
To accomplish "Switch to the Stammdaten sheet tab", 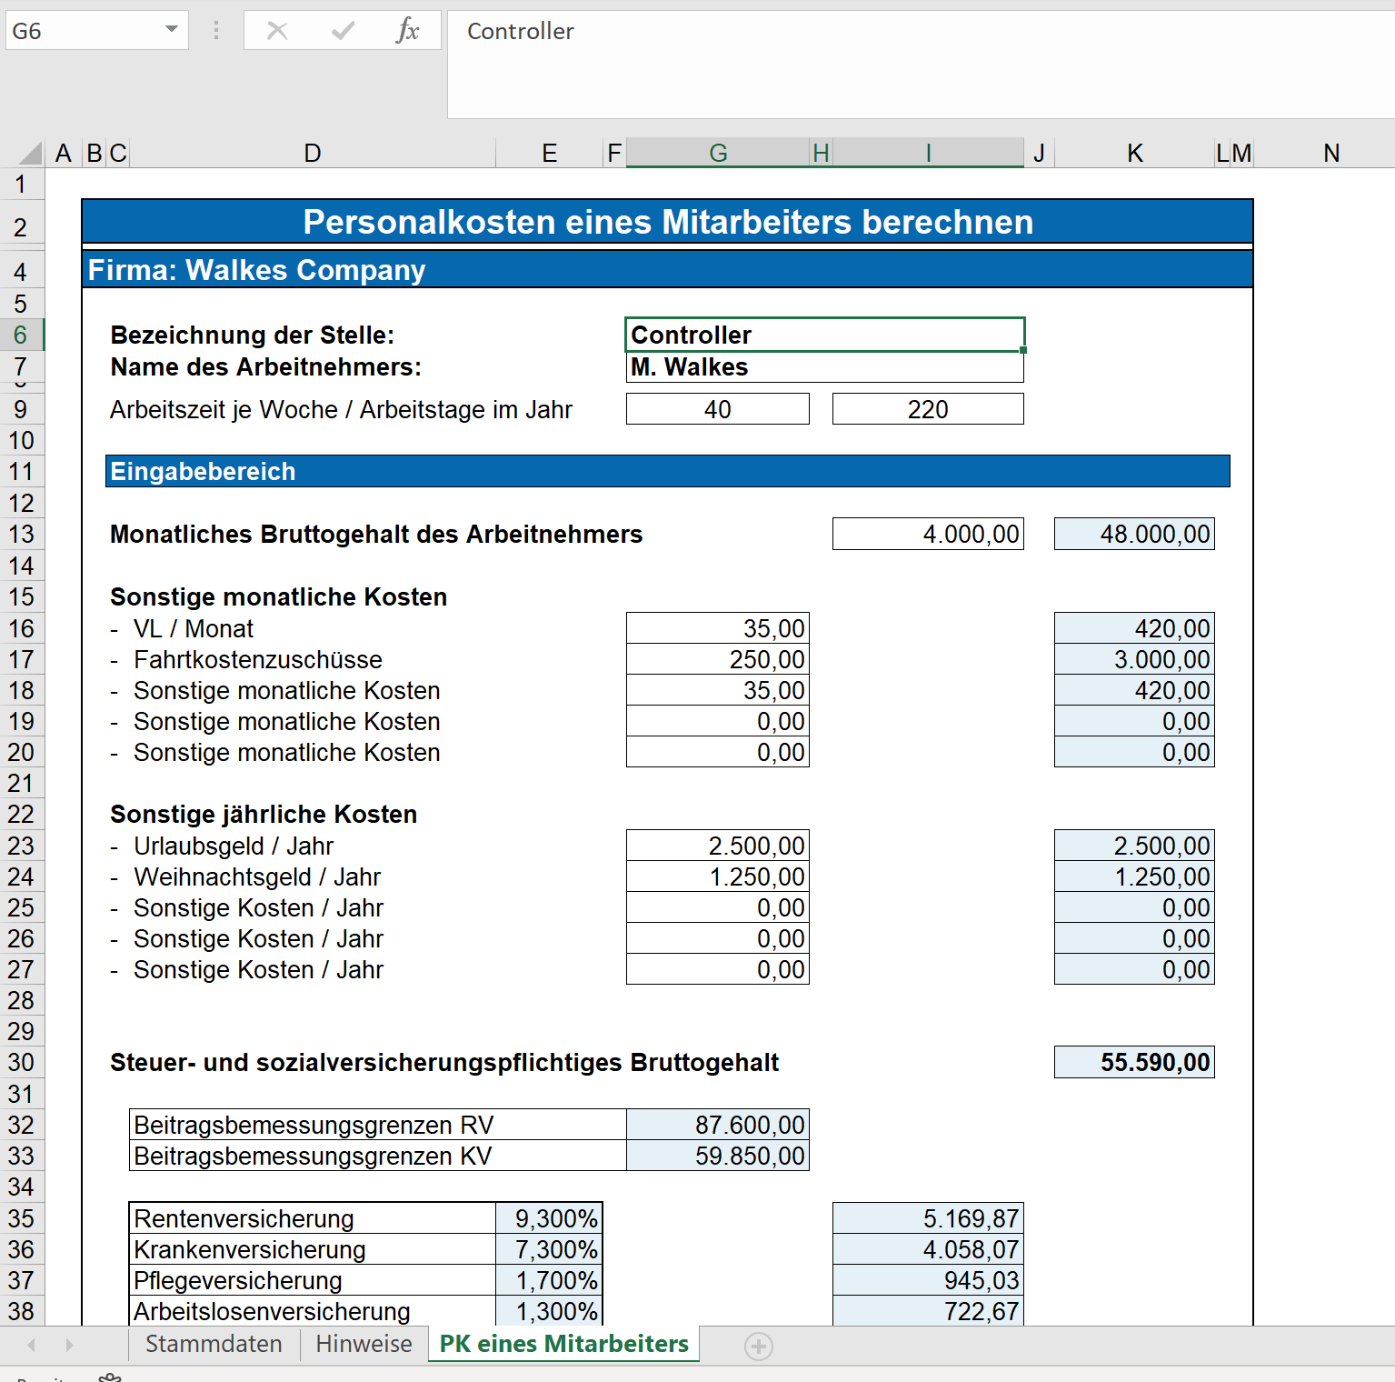I will click(214, 1344).
